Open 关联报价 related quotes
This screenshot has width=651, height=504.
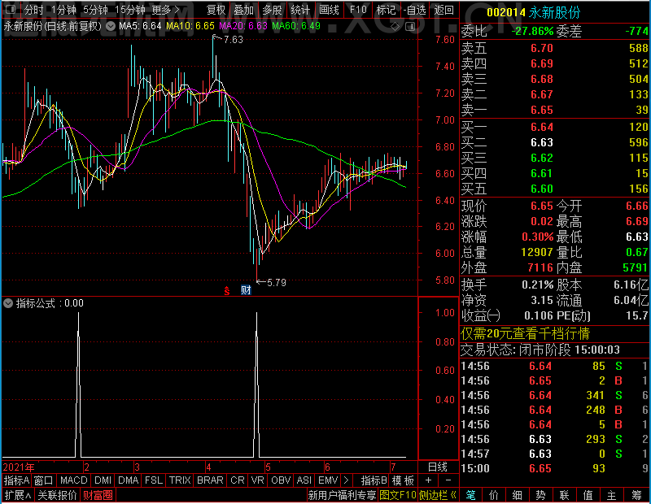tap(57, 495)
